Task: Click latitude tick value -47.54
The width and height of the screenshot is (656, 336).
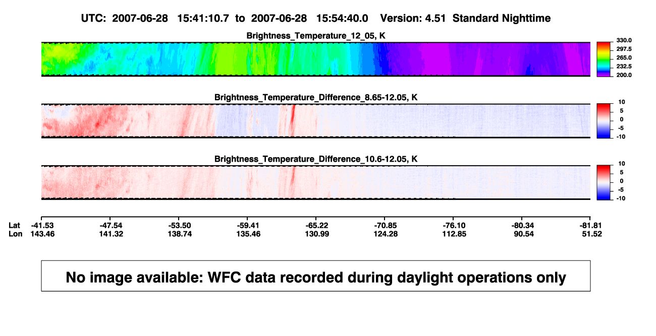Action: 111,225
